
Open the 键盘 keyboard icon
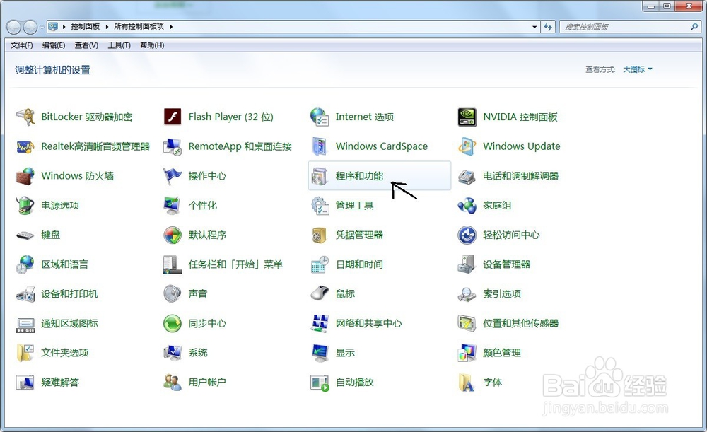pyautogui.click(x=25, y=235)
